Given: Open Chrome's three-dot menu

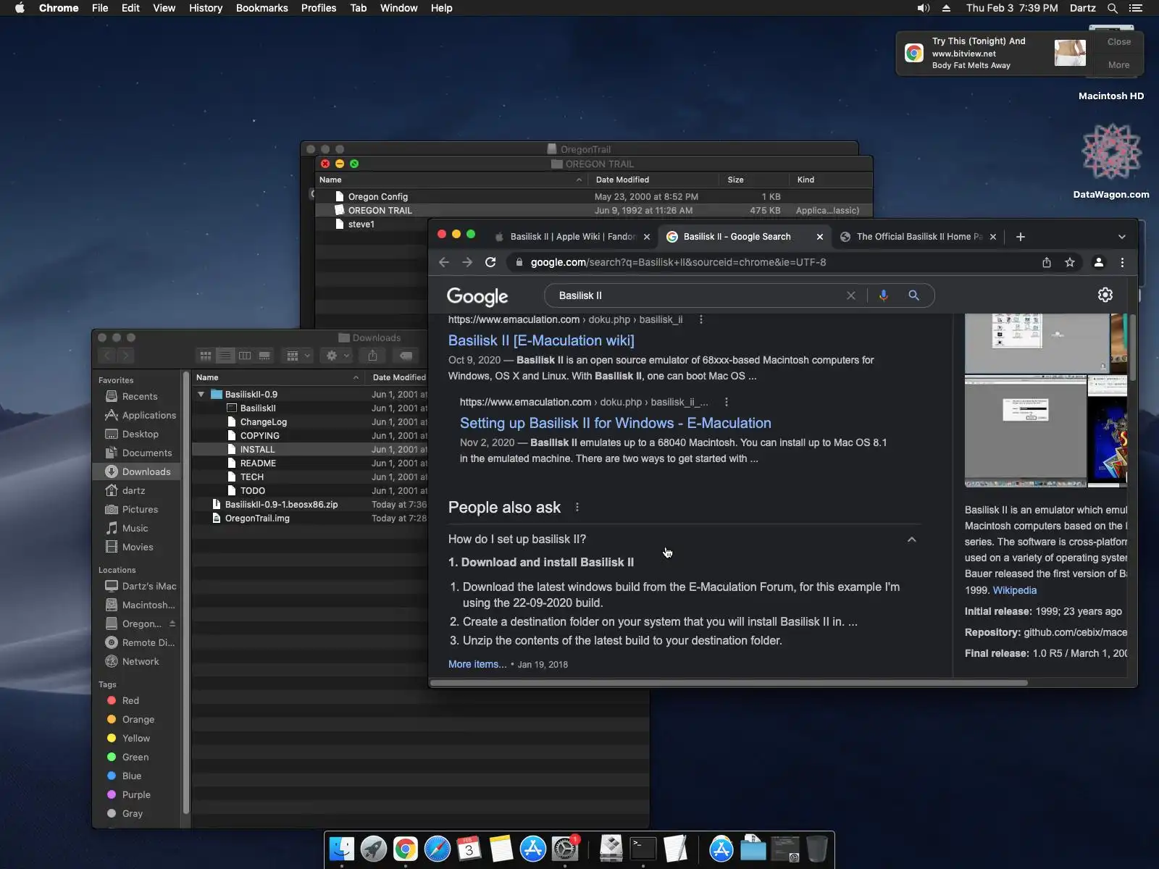Looking at the screenshot, I should (1122, 262).
